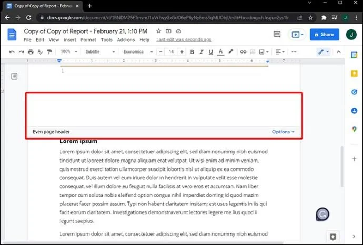Click the document title to rename
363x245 pixels.
click(x=86, y=31)
